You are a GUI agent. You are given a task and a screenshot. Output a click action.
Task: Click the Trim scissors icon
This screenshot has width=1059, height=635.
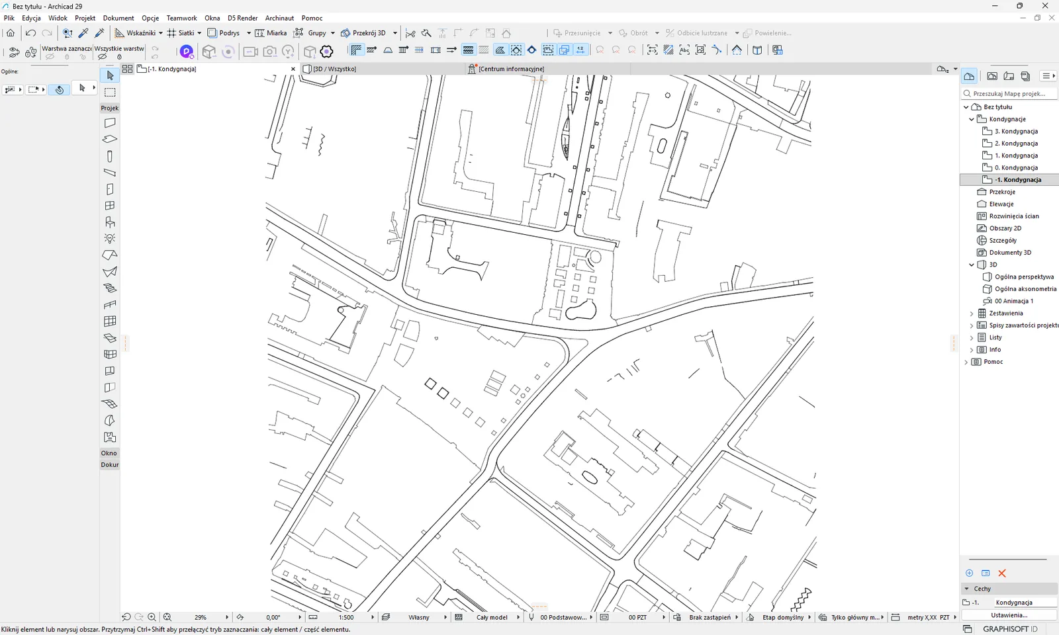click(x=410, y=33)
